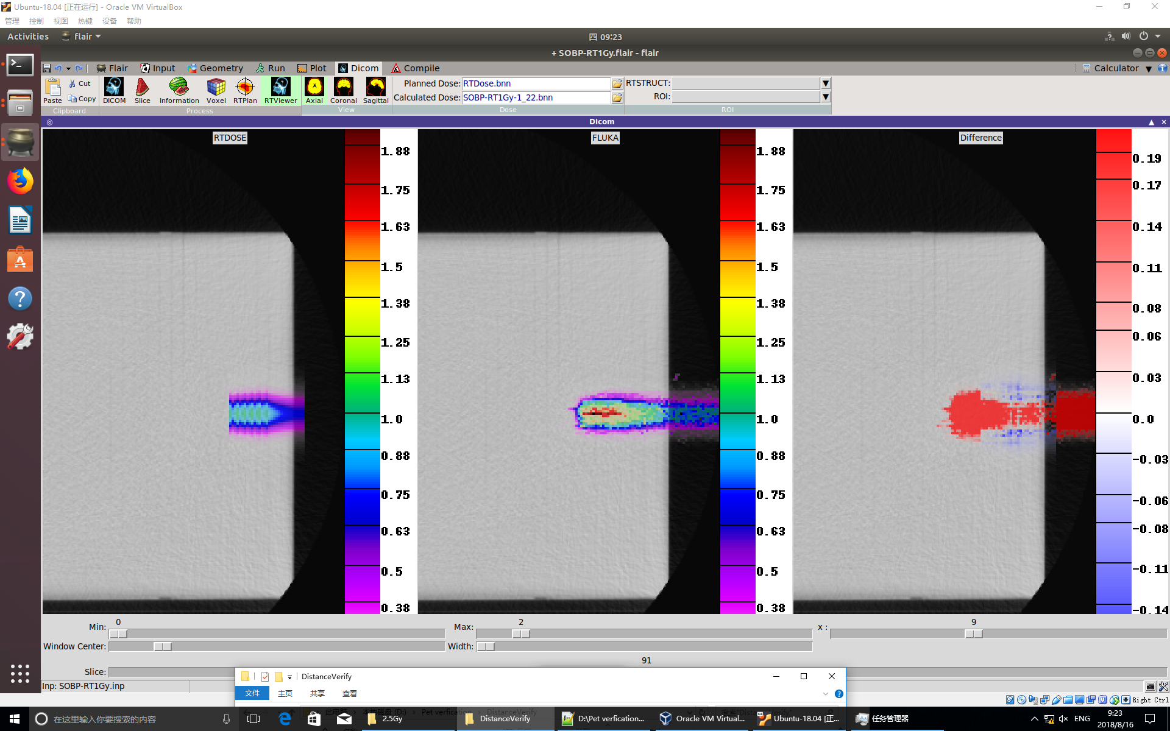
Task: Click the Calculated Dose input field
Action: pos(536,97)
